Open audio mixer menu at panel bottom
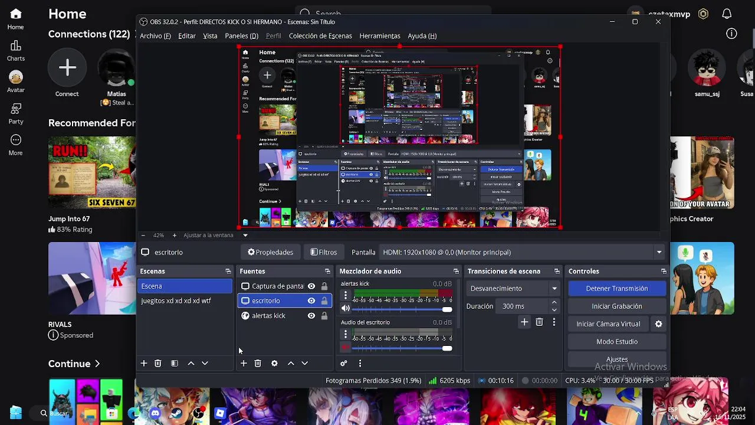 click(x=360, y=364)
